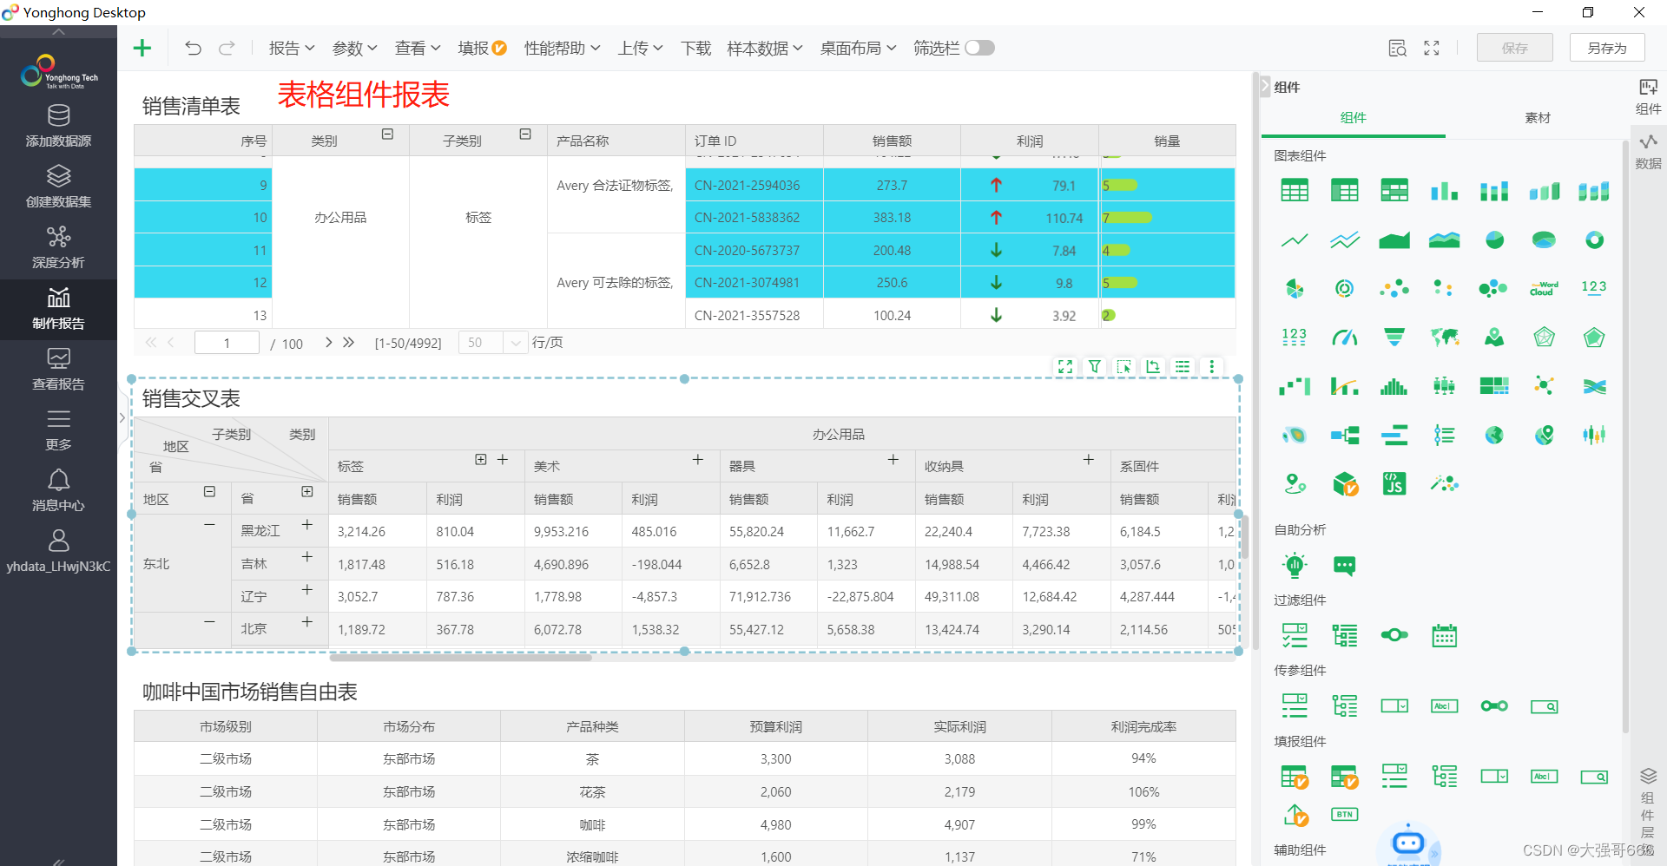Expand the 省 header plus box
The height and width of the screenshot is (866, 1667).
(x=307, y=491)
